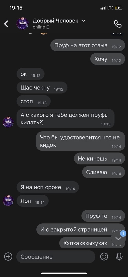Tap the microphone to record voice message

pyautogui.click(x=119, y=256)
